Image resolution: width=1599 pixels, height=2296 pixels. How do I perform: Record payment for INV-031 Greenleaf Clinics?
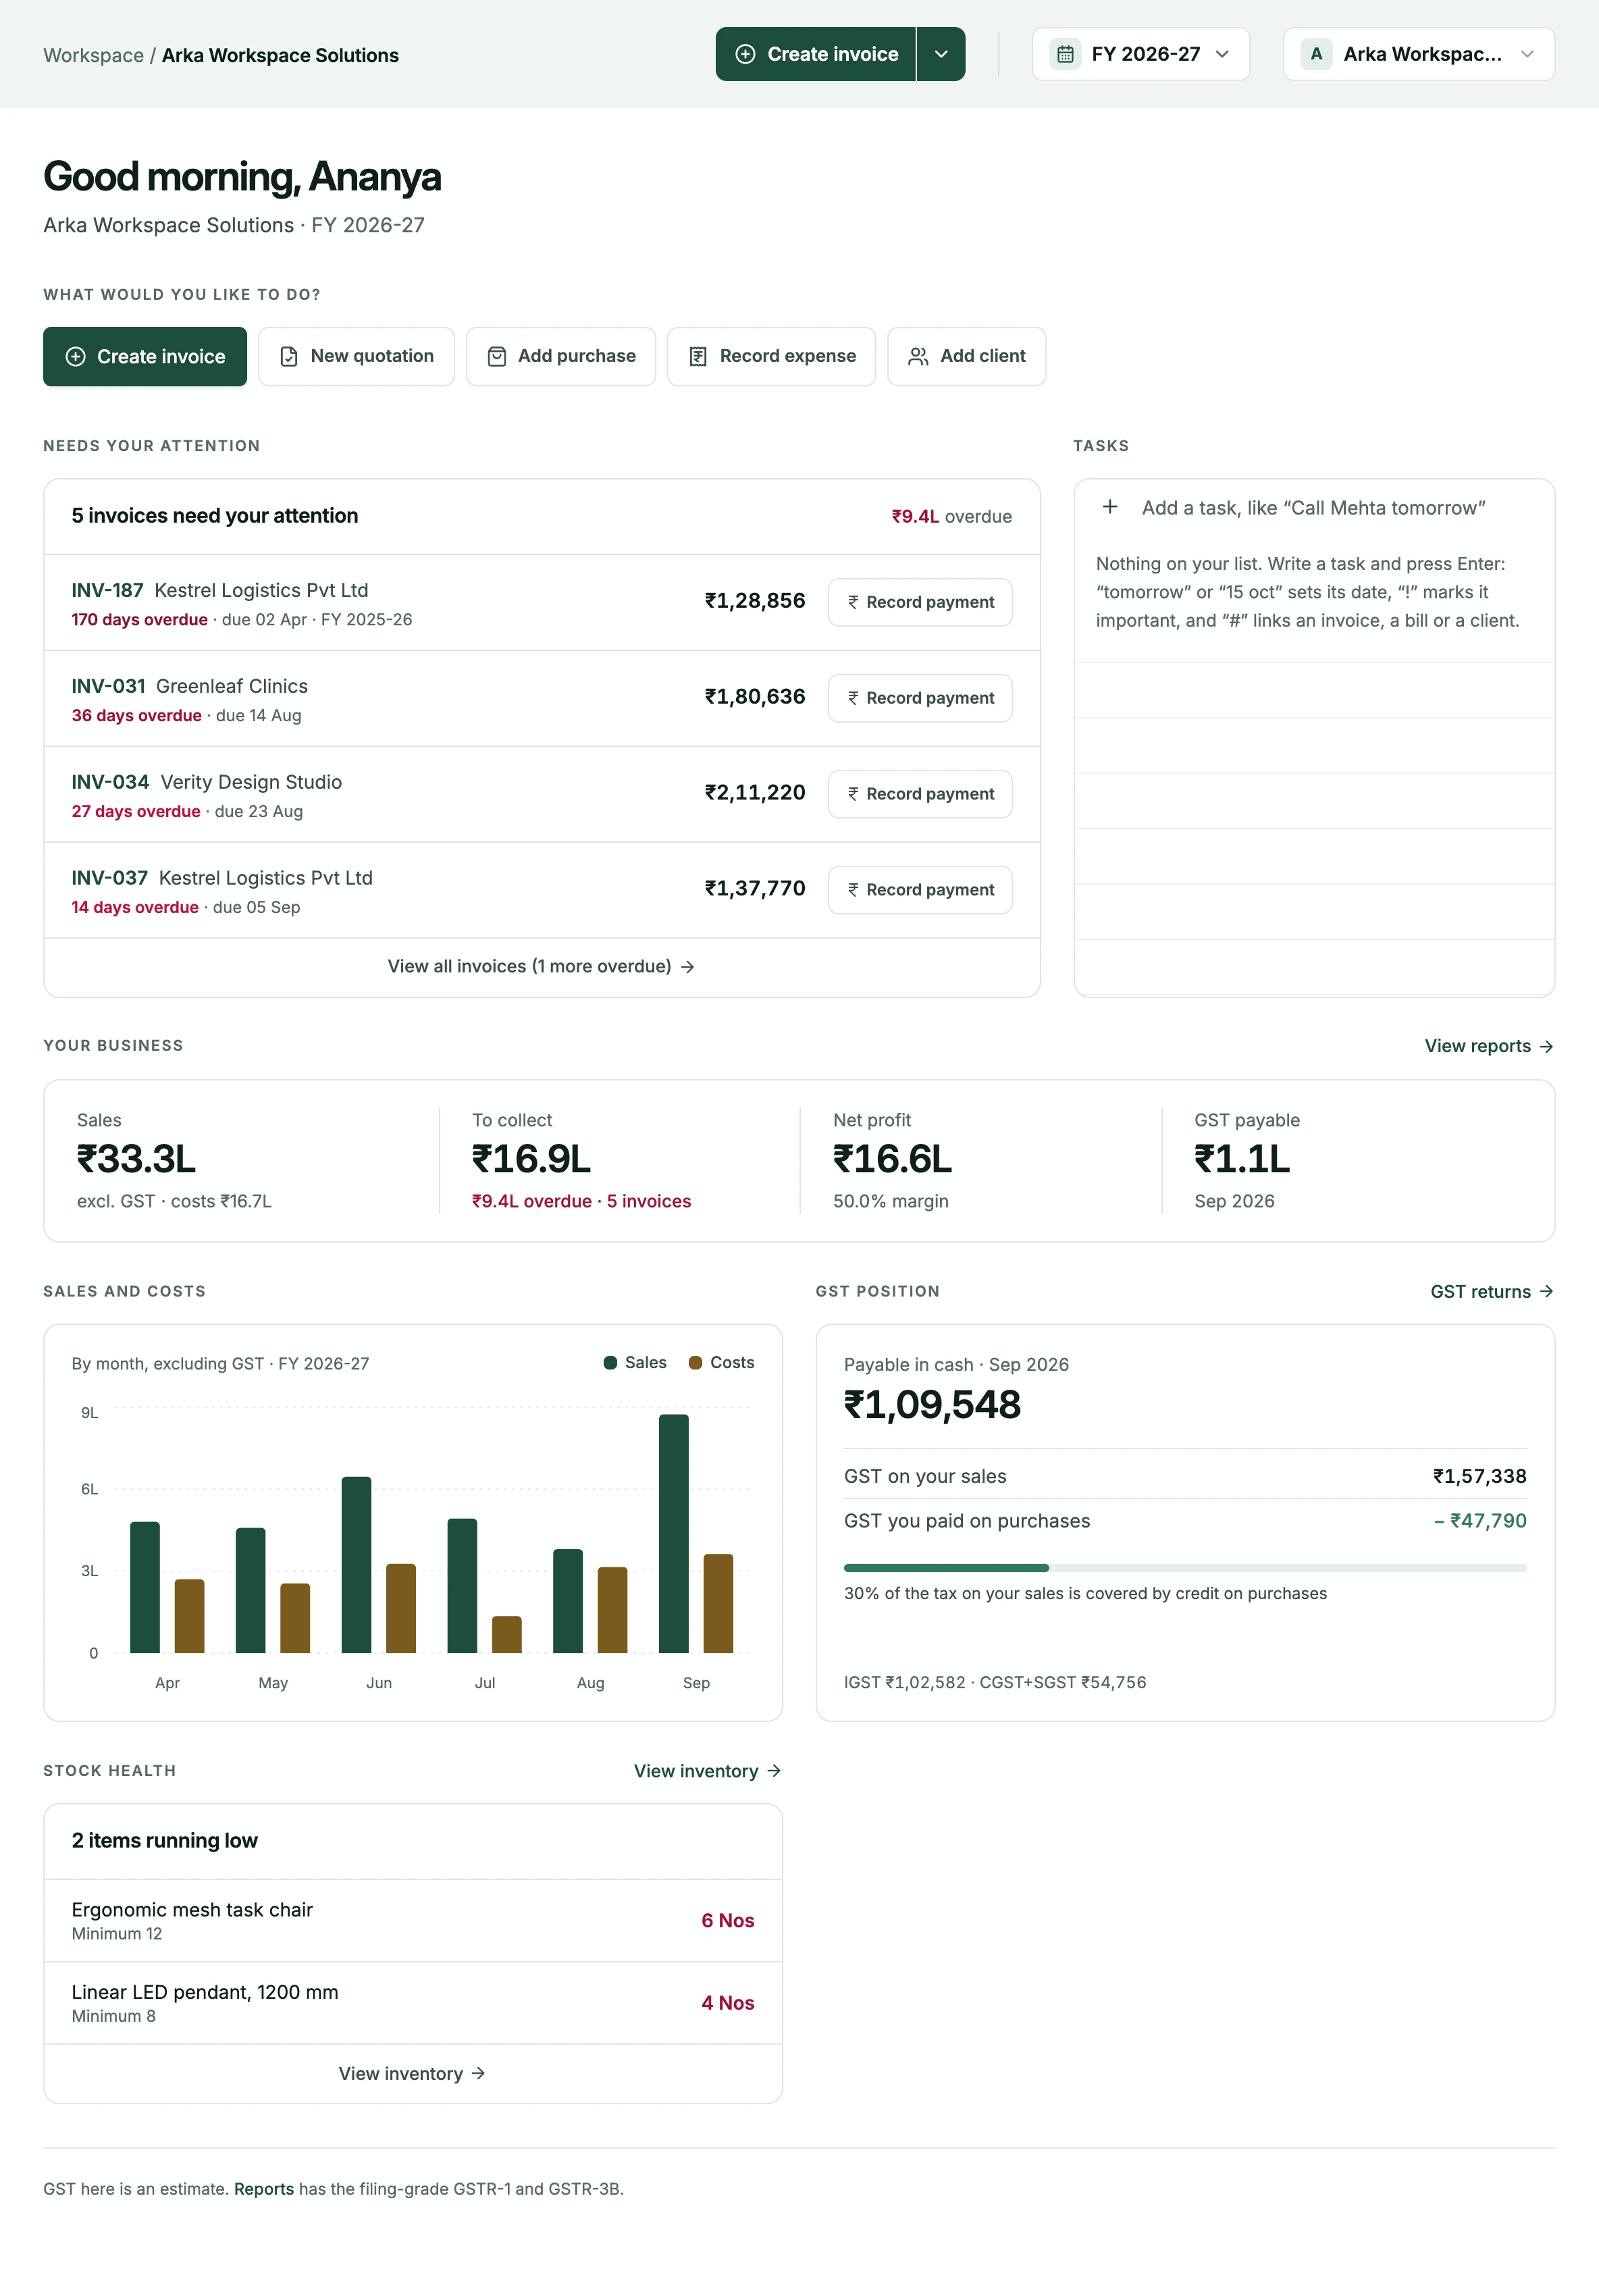tap(920, 698)
